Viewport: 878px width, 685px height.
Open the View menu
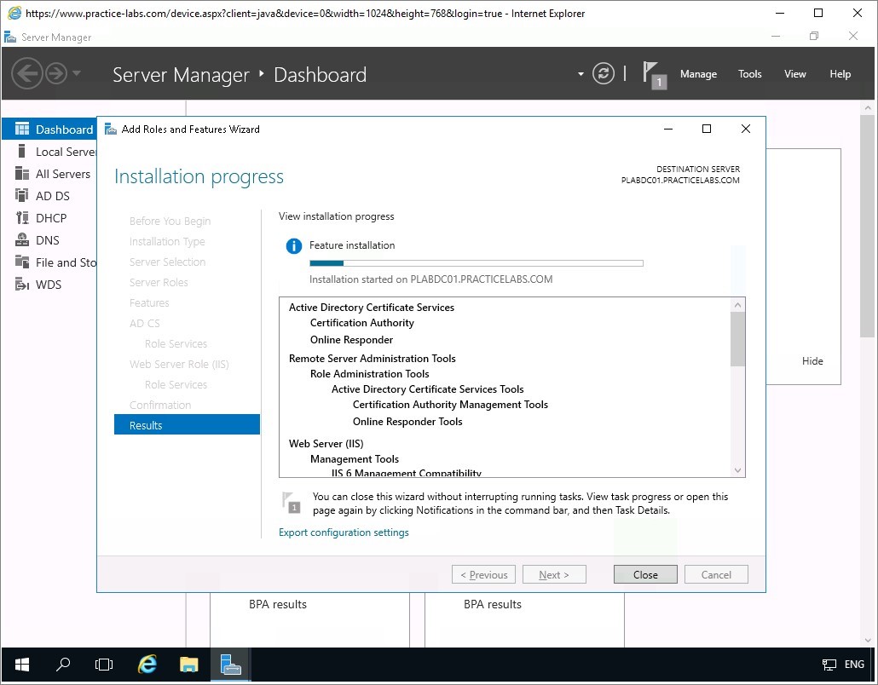[795, 74]
